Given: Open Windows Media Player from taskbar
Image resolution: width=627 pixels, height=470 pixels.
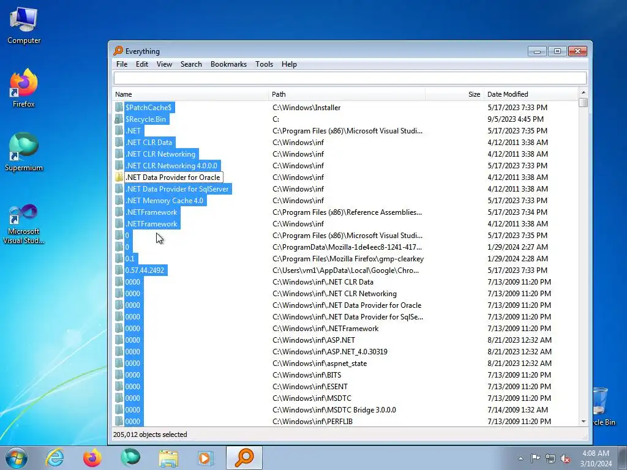Looking at the screenshot, I should 206,458.
